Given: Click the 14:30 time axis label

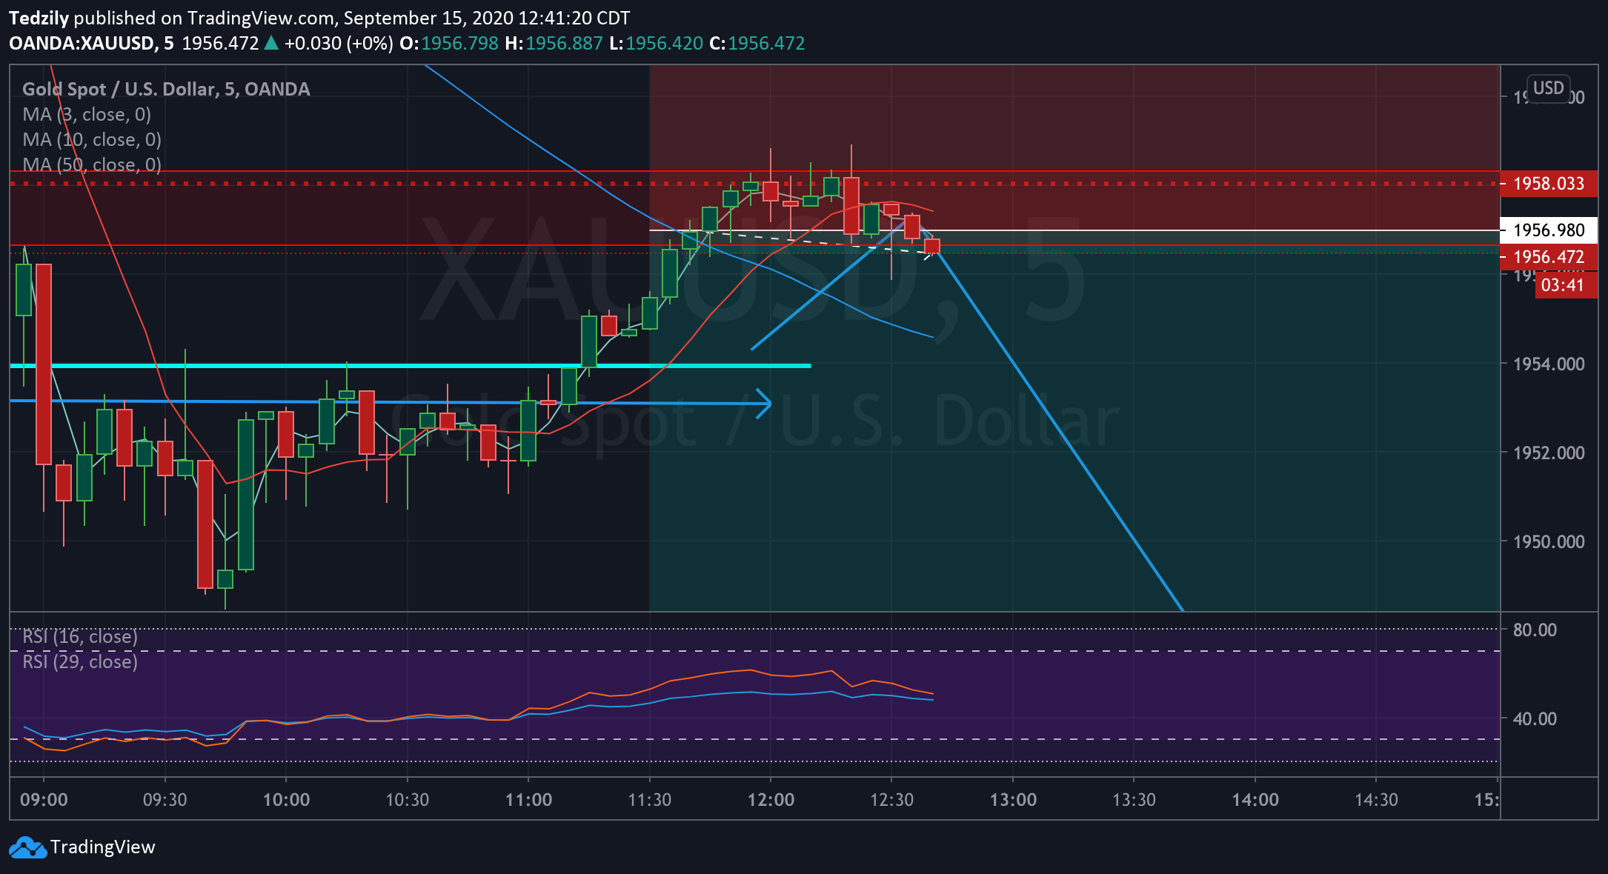Looking at the screenshot, I should coord(1376,800).
